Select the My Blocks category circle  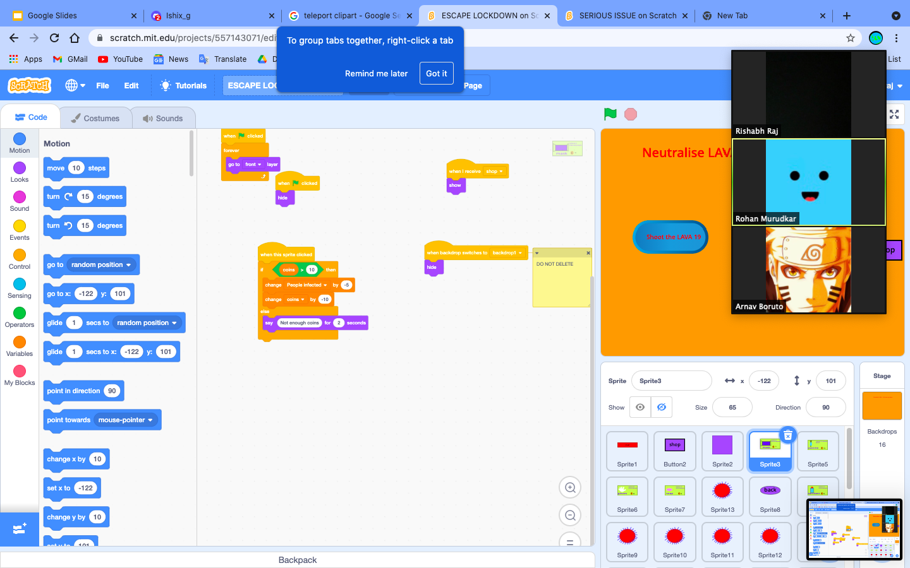tap(20, 371)
